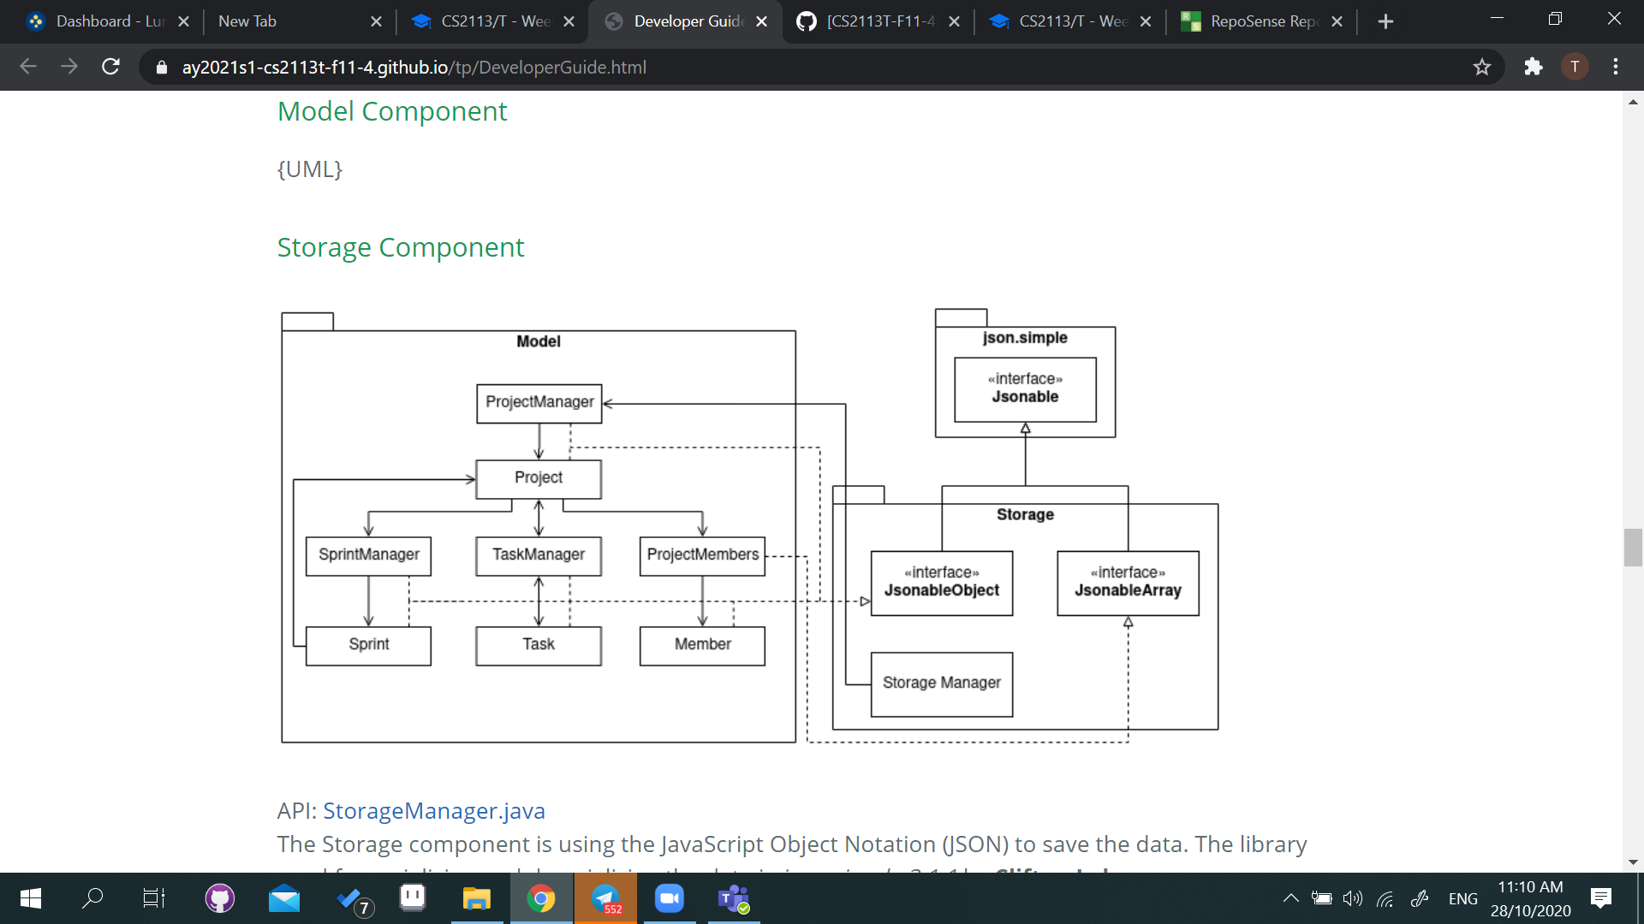Screen dimensions: 1644x924
Task: Open the Chrome extensions puzzle icon
Action: pos(1533,67)
